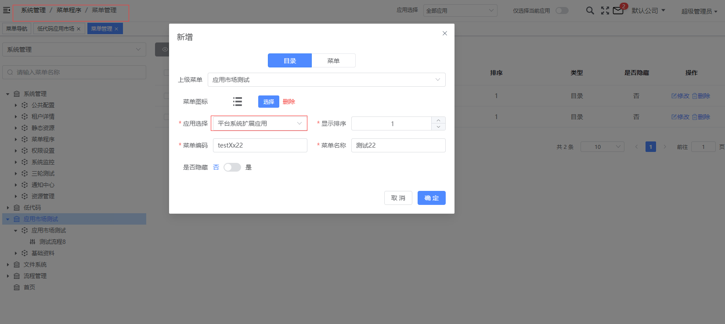Click 修改 in the first table row

680,96
